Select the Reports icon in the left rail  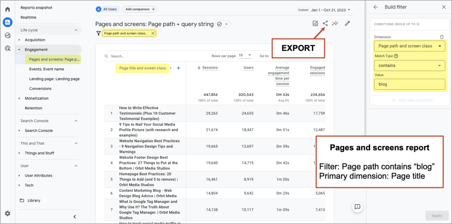(8, 22)
